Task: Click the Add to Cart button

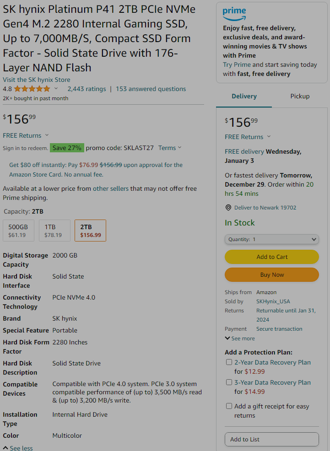Action: [x=271, y=257]
